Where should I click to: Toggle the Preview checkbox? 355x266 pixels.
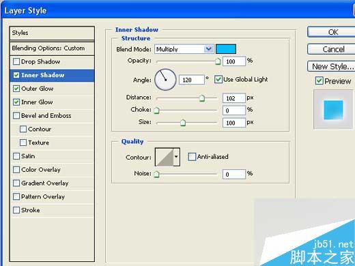pyautogui.click(x=319, y=80)
